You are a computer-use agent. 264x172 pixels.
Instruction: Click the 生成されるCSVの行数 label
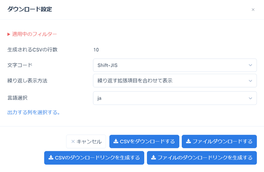[32, 50]
